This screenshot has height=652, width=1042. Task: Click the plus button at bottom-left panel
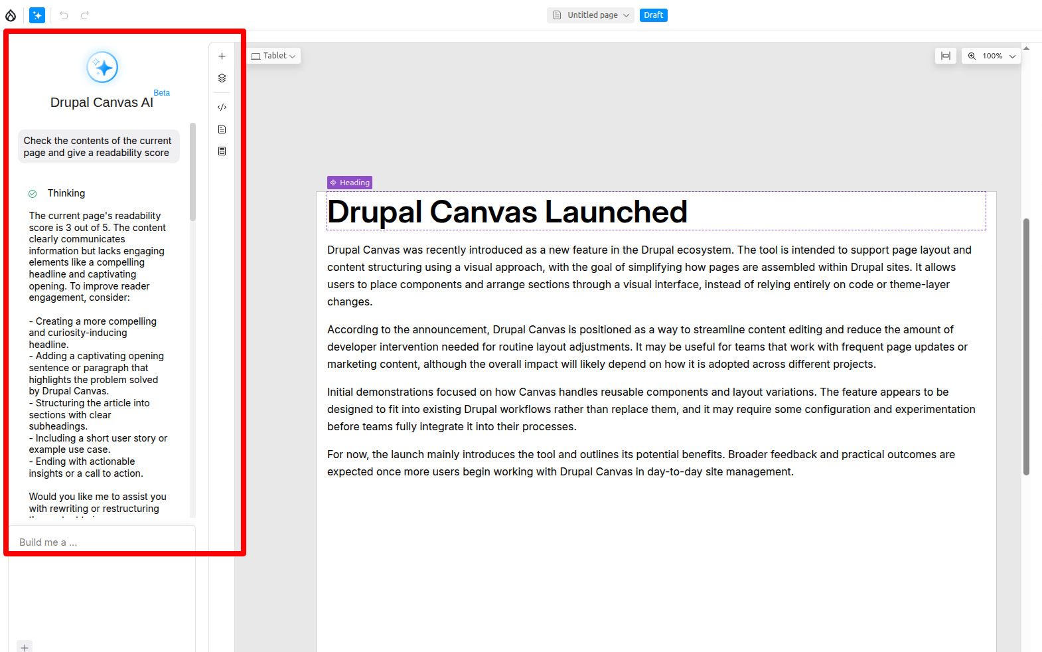point(25,647)
